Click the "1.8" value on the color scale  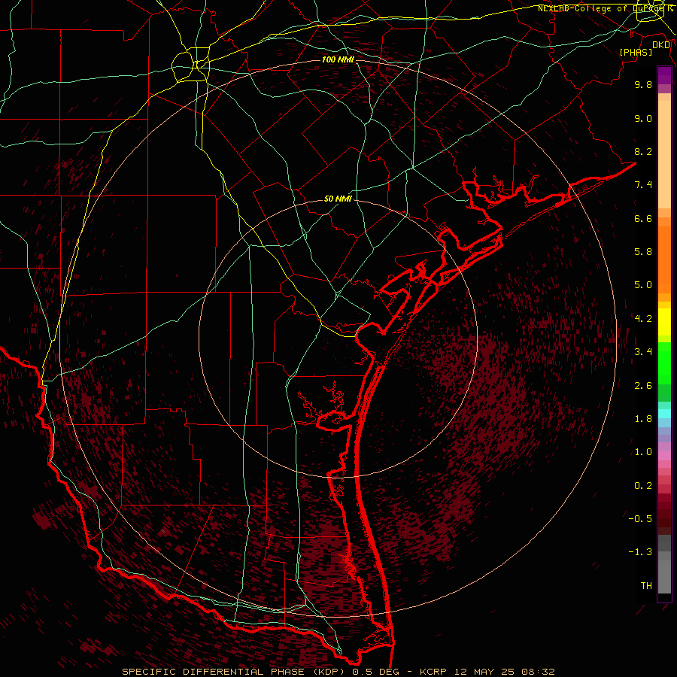[643, 419]
